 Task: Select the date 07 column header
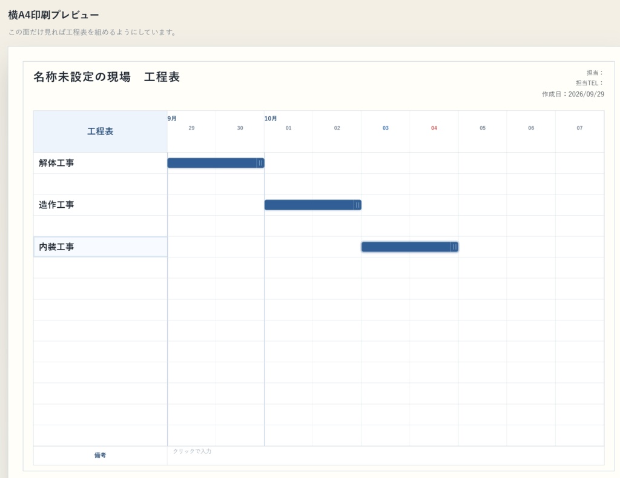pyautogui.click(x=579, y=128)
